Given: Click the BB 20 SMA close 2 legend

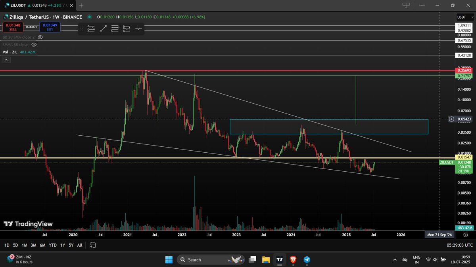Looking at the screenshot, I should coord(19,37).
